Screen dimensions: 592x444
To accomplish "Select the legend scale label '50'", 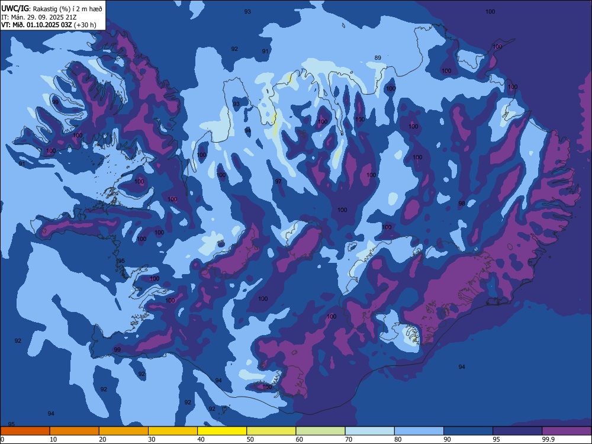I will (250, 439).
